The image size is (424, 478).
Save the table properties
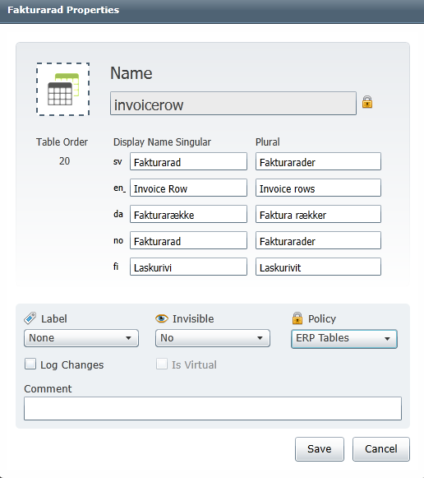pyautogui.click(x=320, y=449)
